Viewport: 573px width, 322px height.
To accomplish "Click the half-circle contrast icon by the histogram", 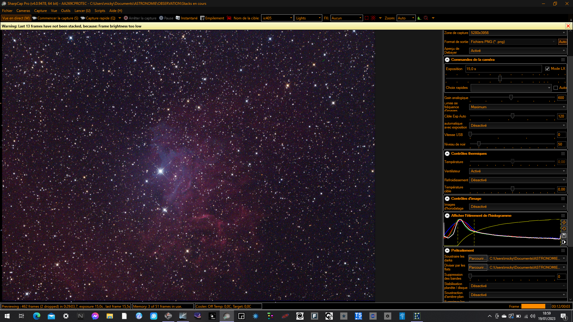I will coord(564,242).
